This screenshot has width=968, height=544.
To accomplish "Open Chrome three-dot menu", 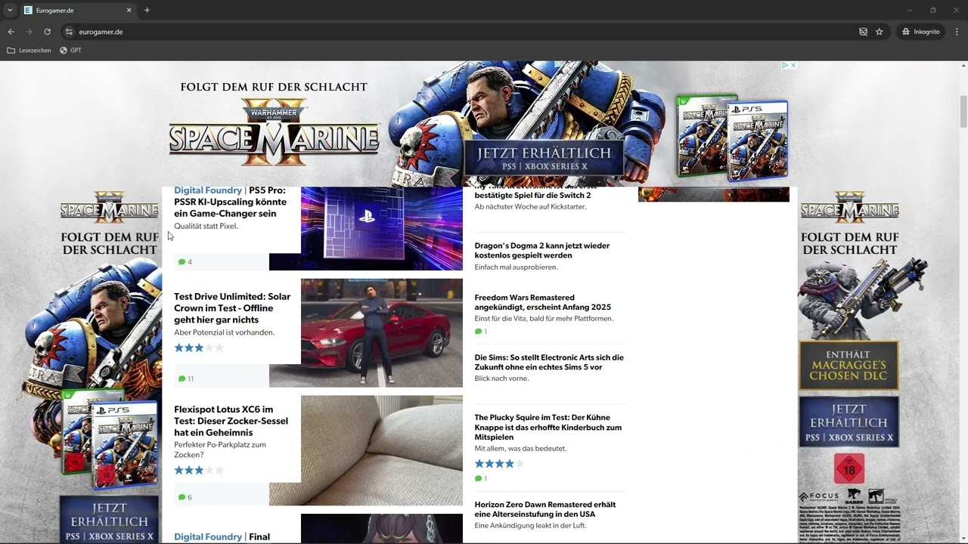I will pyautogui.click(x=957, y=32).
